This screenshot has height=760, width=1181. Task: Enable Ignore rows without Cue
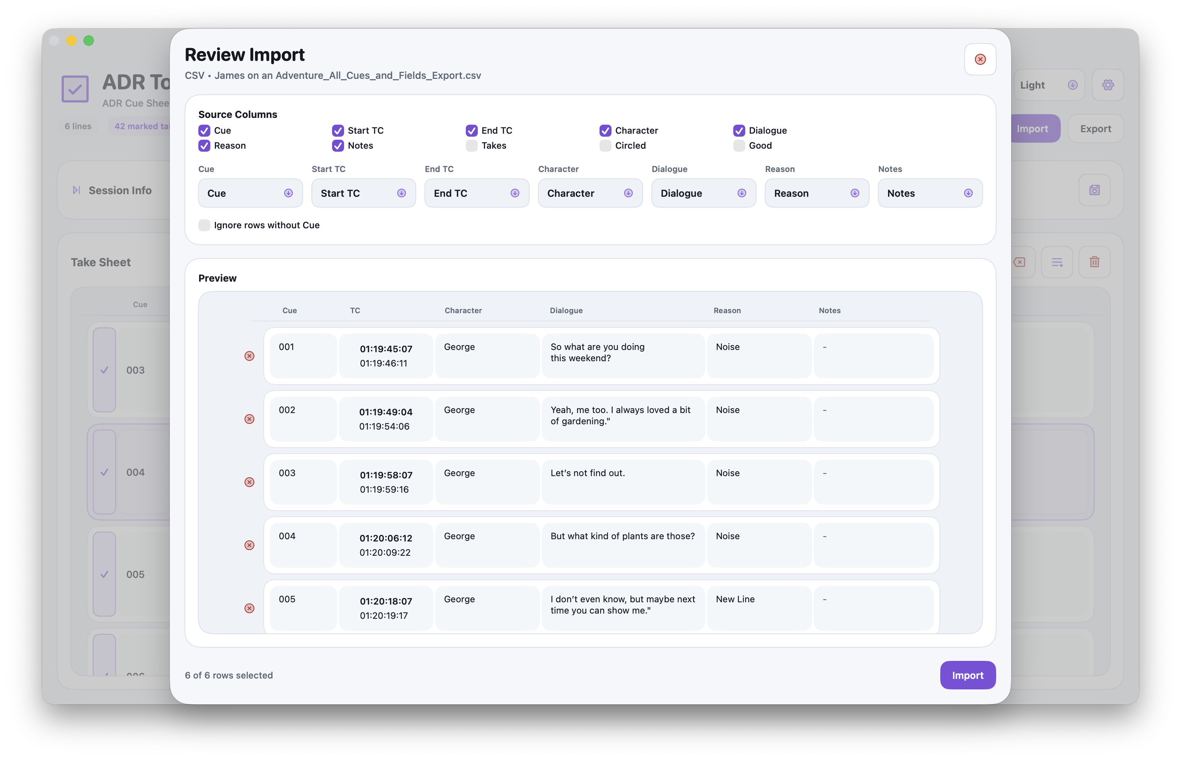[x=204, y=225]
